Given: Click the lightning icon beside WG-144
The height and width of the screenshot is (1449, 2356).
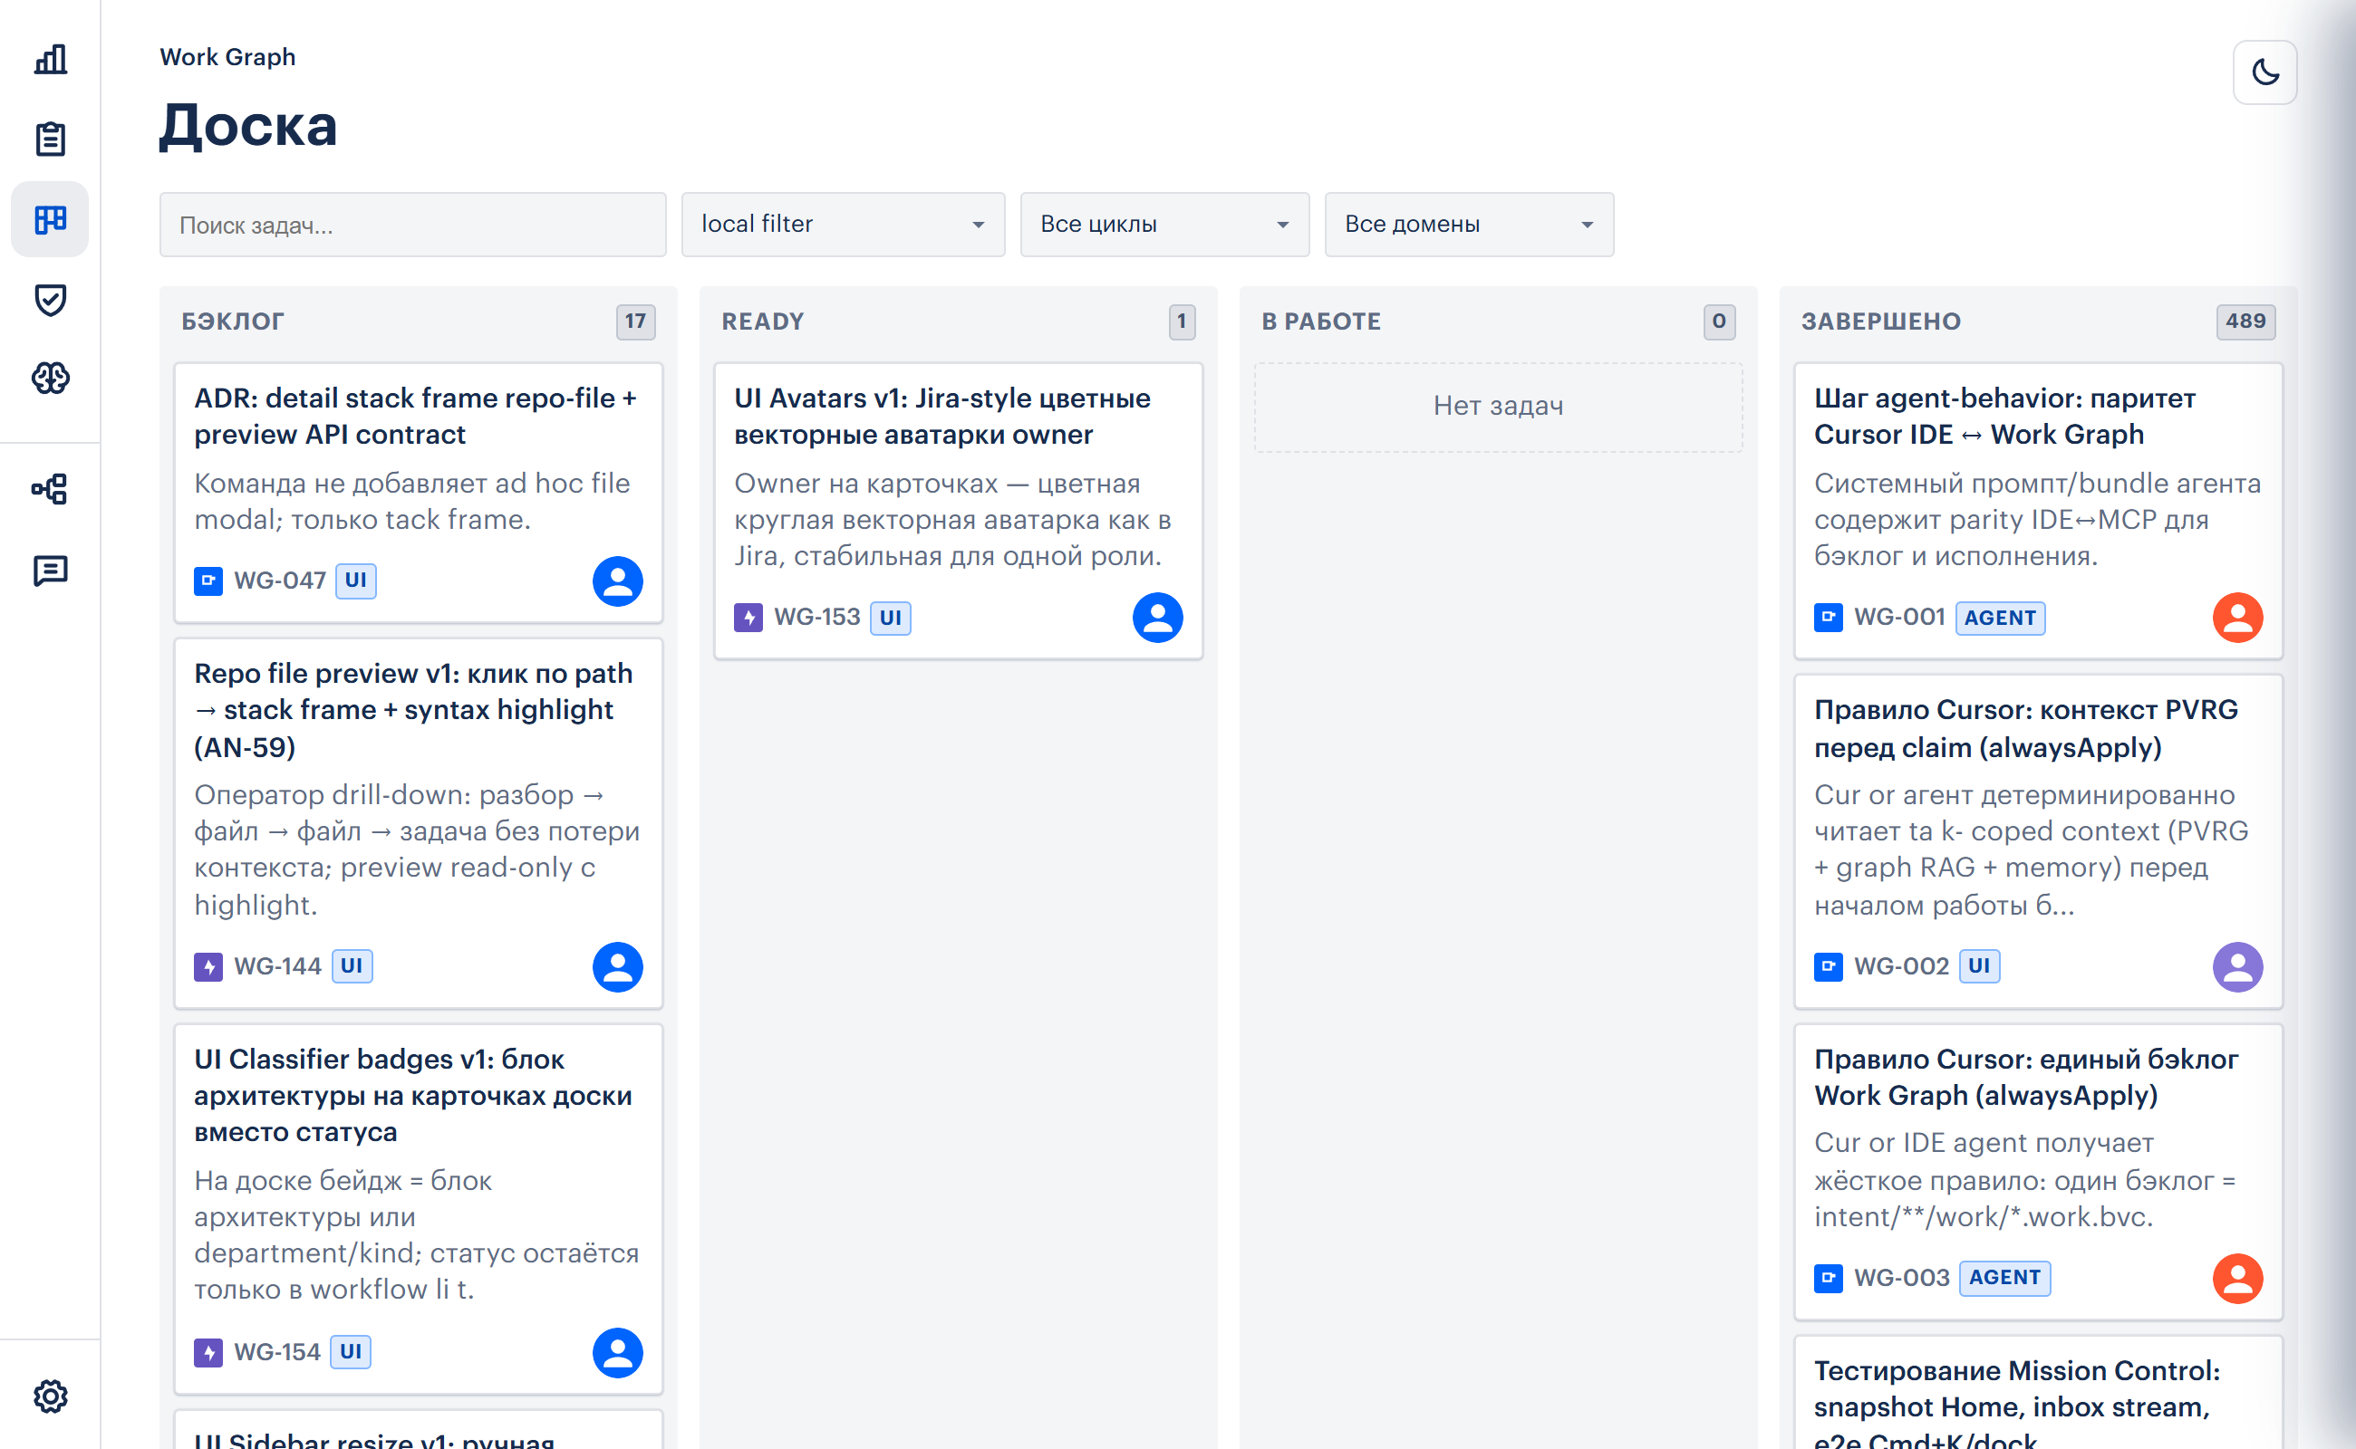Looking at the screenshot, I should (208, 966).
